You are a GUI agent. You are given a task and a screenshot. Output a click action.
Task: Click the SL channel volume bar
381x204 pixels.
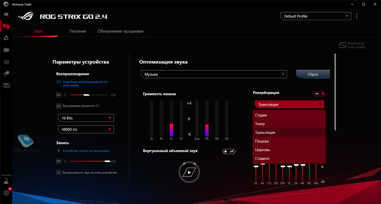coord(152,118)
